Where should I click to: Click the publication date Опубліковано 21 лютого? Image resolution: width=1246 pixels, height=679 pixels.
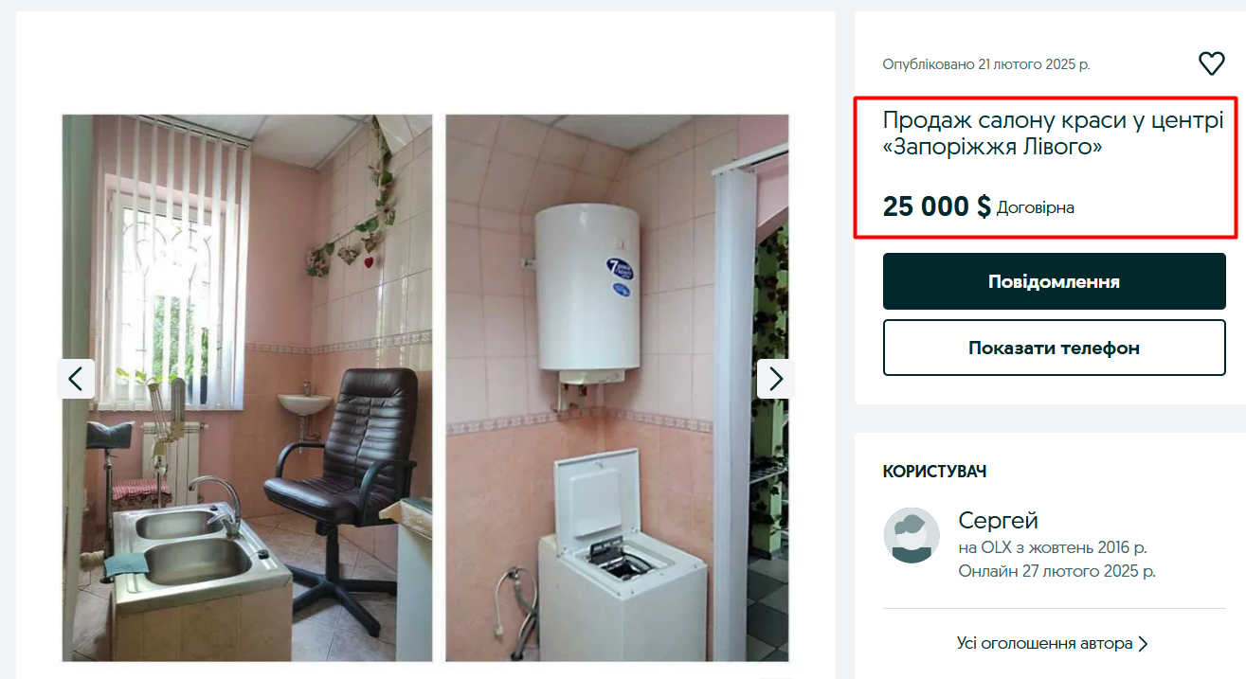tap(986, 64)
